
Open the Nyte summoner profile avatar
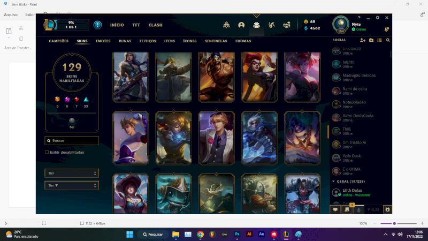341,24
